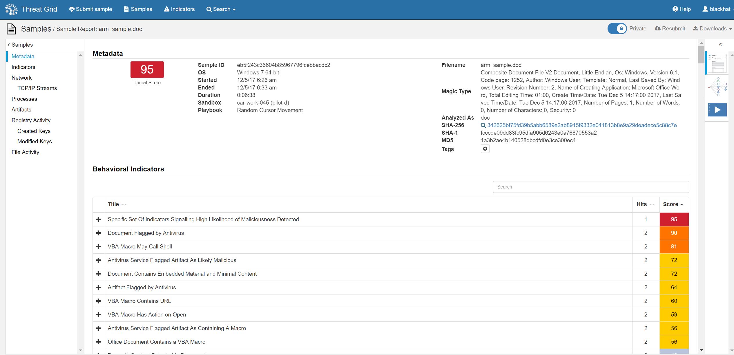Click the add tag plus icon
734x355 pixels.
pyautogui.click(x=485, y=149)
